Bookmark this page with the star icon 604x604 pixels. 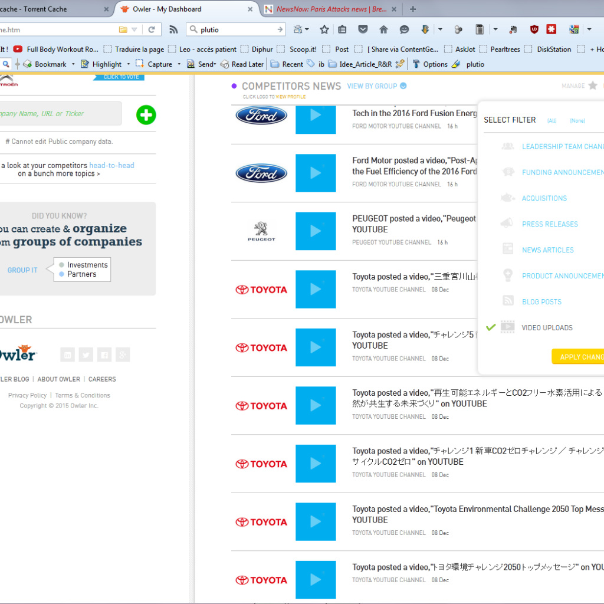[324, 29]
